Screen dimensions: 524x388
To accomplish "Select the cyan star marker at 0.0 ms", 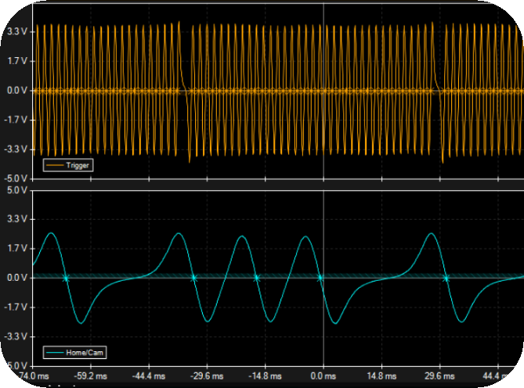I will [x=320, y=278].
